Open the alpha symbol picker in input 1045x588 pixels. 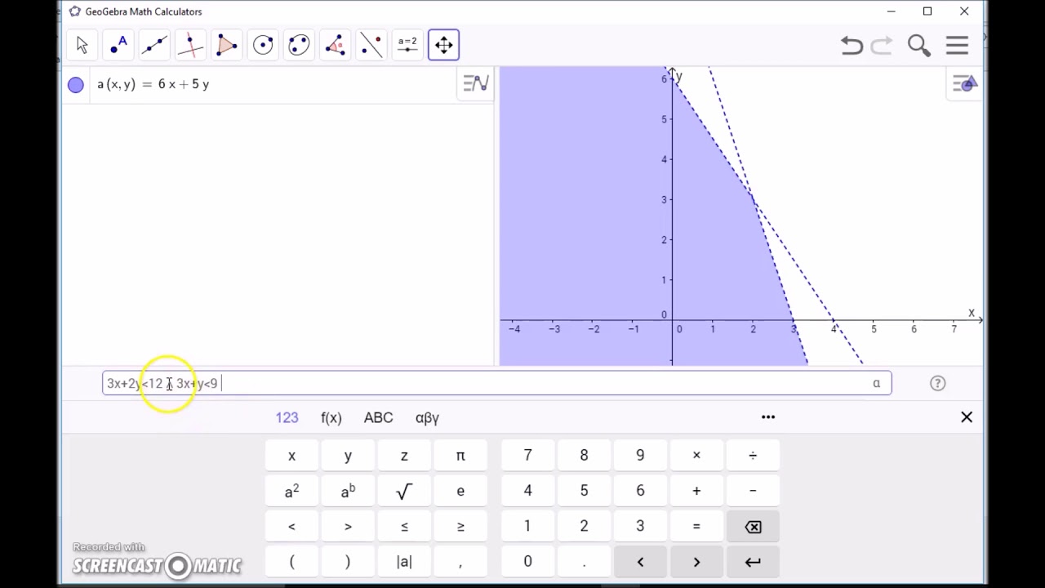(876, 383)
